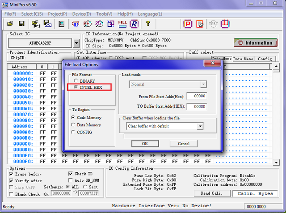Open the Language(L) menu
The height and width of the screenshot is (213, 286).
(150, 14)
